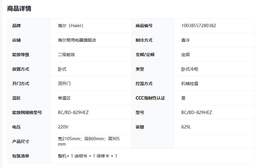
Task: Click the 产品尺寸 label
Action: coord(21,141)
